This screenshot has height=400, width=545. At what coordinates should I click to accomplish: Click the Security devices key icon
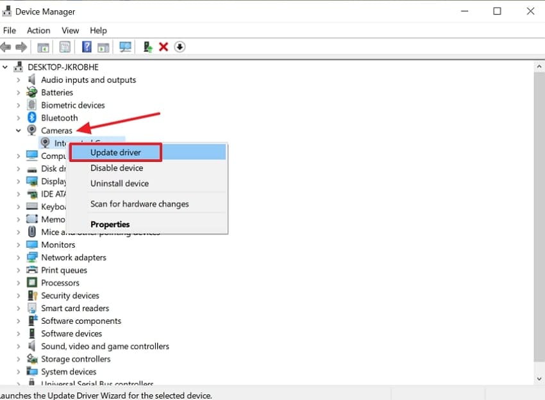[x=32, y=295]
